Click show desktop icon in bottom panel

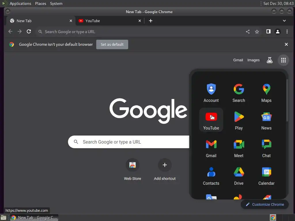point(3,218)
